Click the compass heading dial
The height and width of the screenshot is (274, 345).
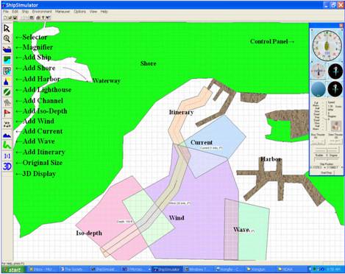327,46
